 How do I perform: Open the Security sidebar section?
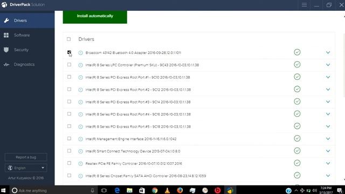click(27, 50)
